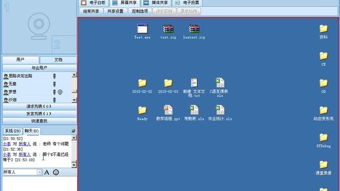Select the OD folder on desktop
The image size is (340, 191).
click(x=324, y=86)
